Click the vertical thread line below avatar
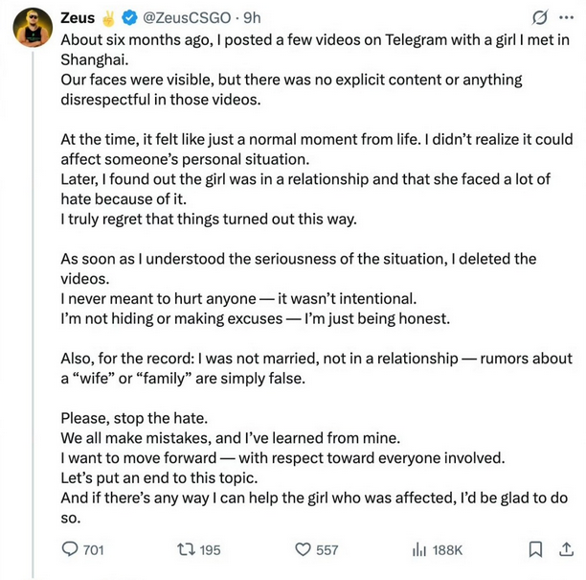This screenshot has width=586, height=580. 33,314
